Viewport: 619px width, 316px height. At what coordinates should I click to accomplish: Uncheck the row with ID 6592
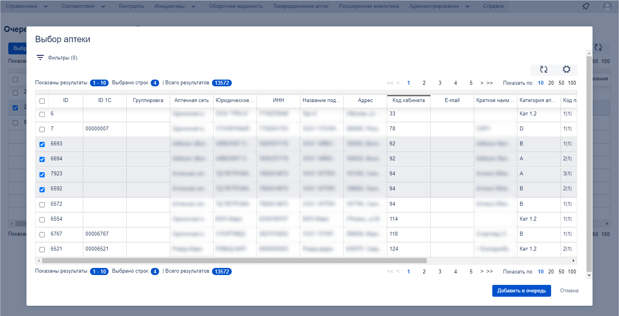click(x=42, y=190)
